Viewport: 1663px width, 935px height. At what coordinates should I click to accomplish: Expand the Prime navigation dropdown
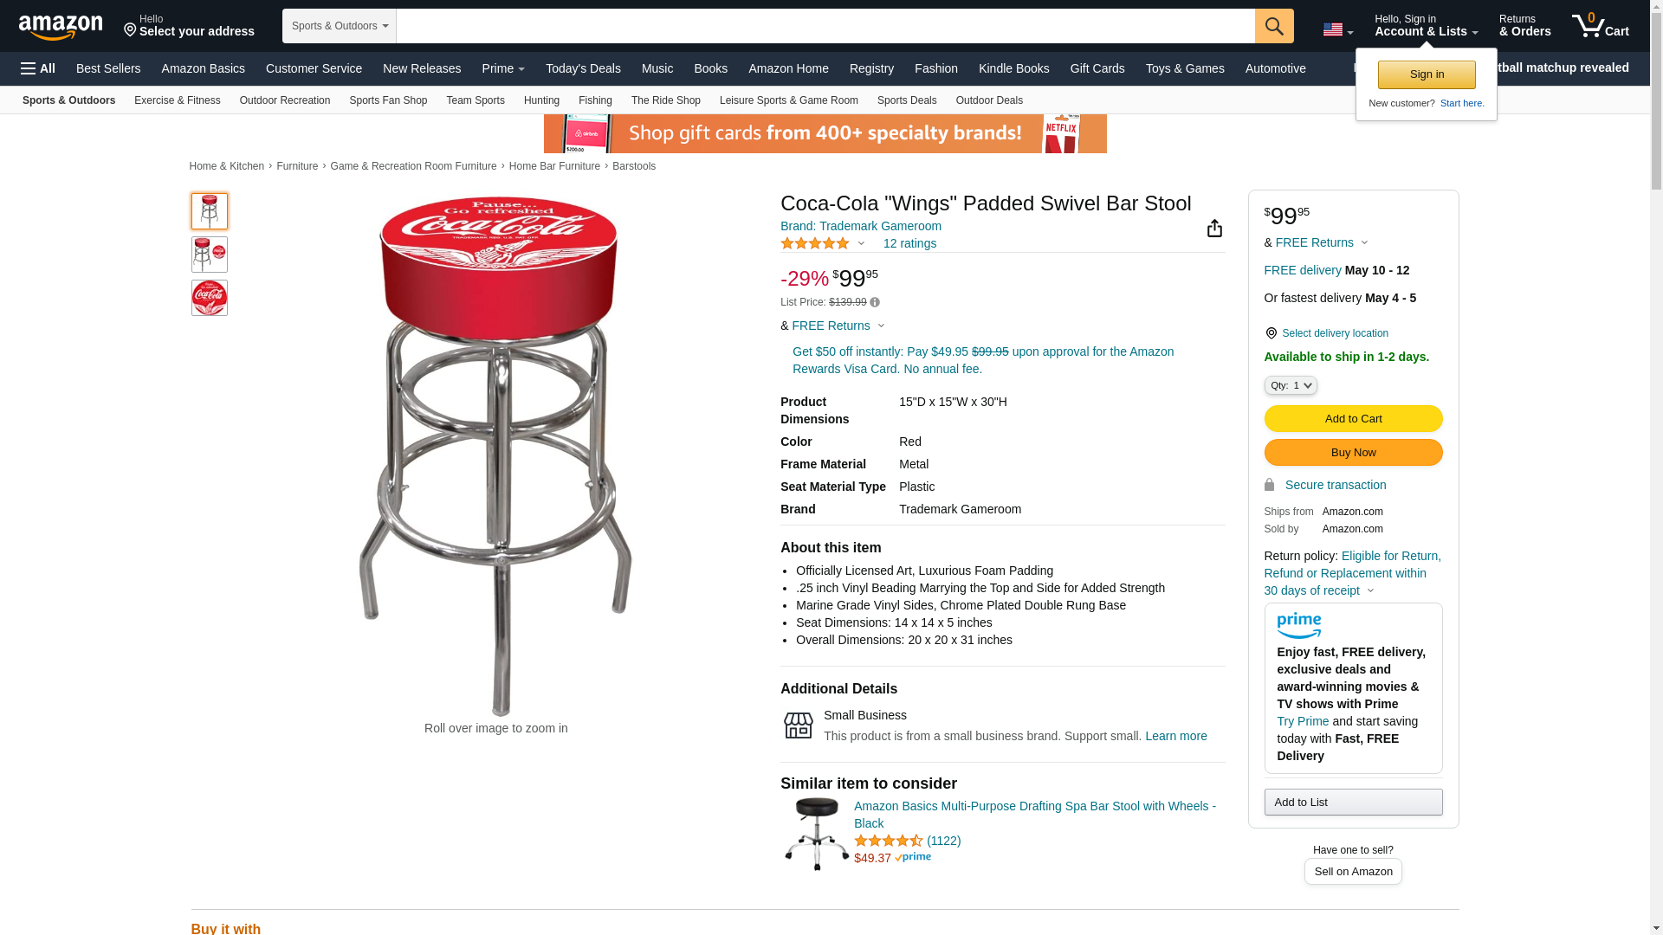502,68
